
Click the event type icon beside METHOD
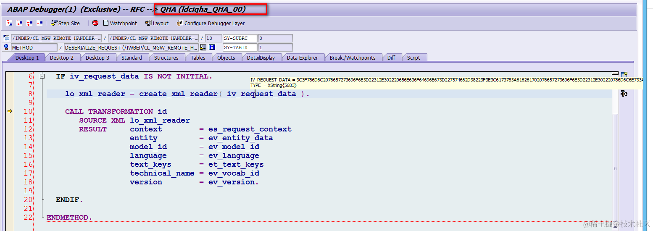[6, 47]
